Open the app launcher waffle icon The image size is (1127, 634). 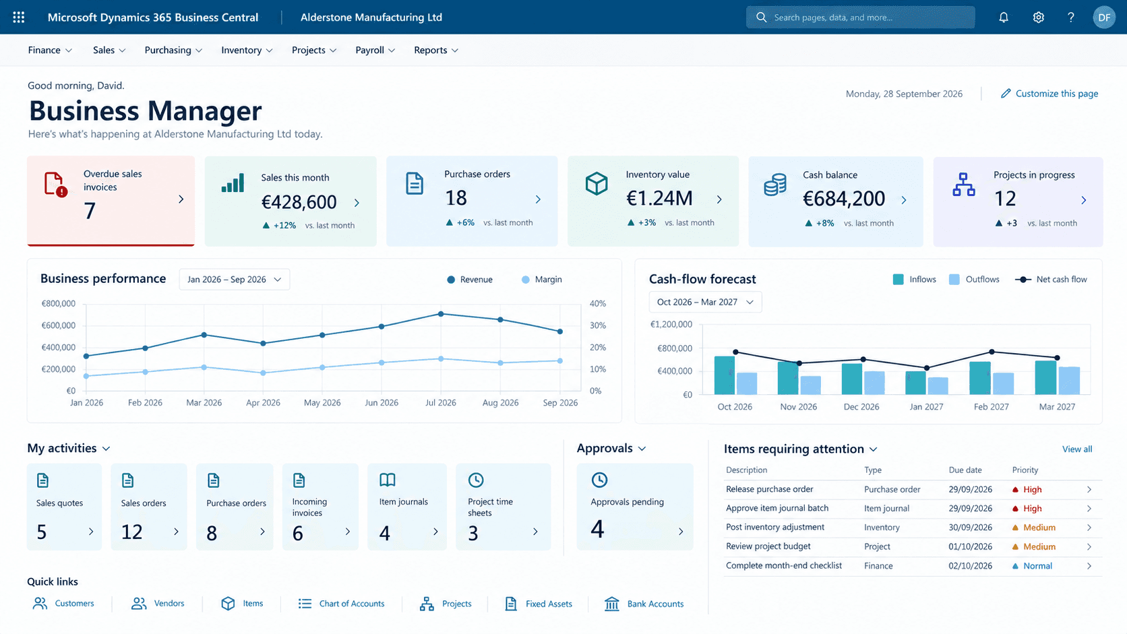(x=19, y=18)
